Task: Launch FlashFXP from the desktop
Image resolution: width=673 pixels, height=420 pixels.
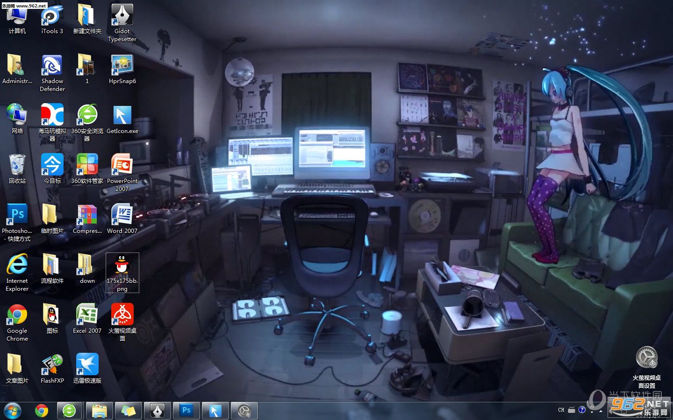Action: pyautogui.click(x=52, y=369)
